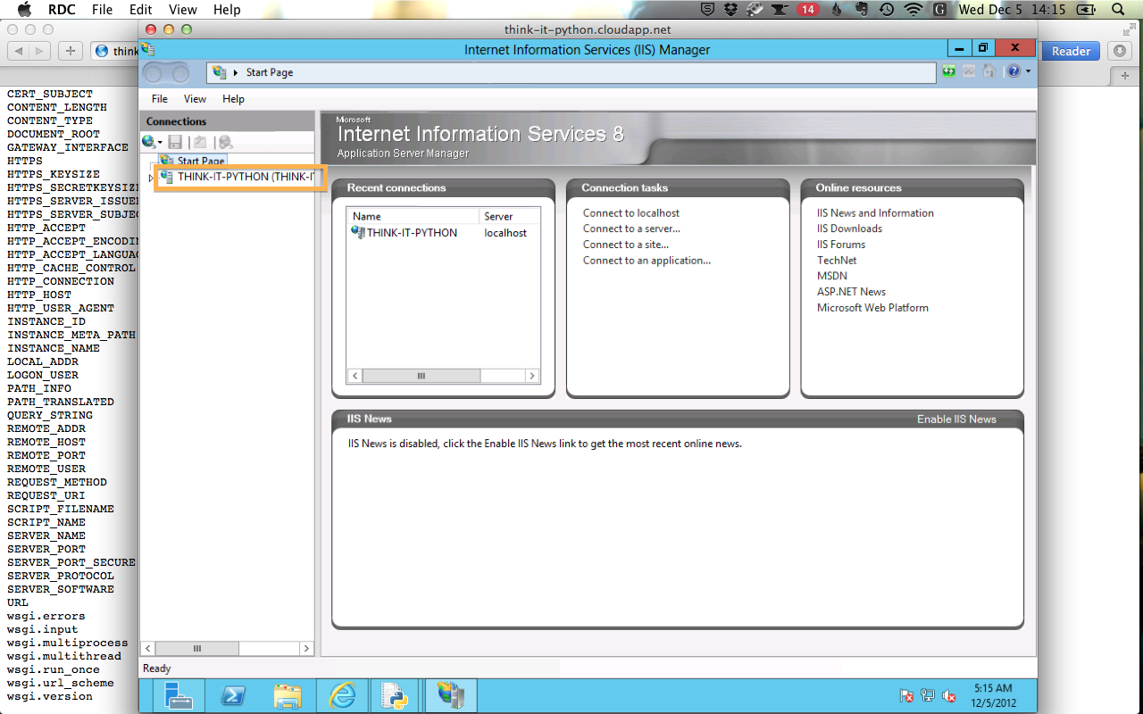Click Connect to a server link
1143x714 pixels.
pos(631,228)
